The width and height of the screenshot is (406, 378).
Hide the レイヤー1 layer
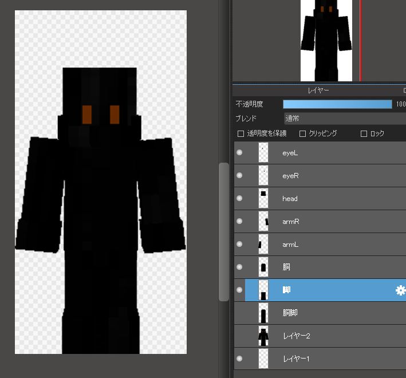point(239,359)
